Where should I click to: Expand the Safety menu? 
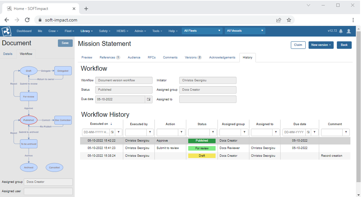104,31
